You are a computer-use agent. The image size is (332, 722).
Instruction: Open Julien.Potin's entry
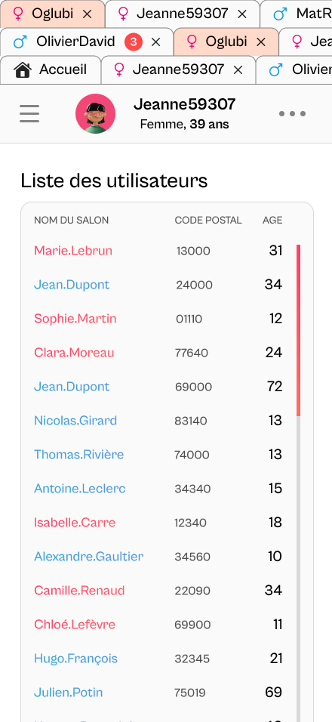pyautogui.click(x=69, y=692)
